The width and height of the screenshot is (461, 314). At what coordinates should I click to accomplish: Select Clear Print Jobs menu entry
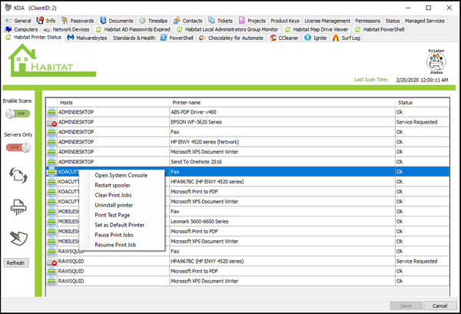tap(113, 195)
